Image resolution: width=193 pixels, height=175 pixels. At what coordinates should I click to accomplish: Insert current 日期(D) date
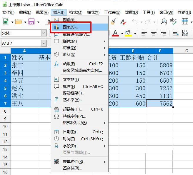pyautogui.click(x=80, y=132)
